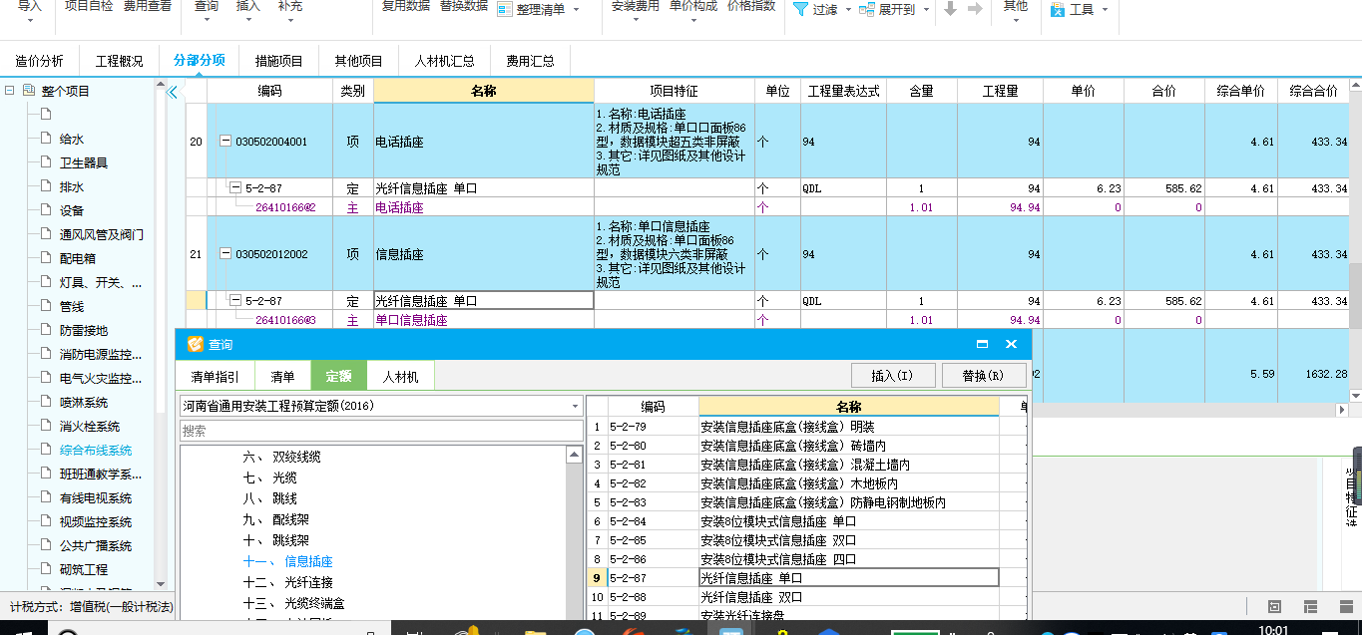Viewport: 1362px width, 635px height.
Task: Click the chapter tree's scroll-up arrow
Action: coord(575,455)
